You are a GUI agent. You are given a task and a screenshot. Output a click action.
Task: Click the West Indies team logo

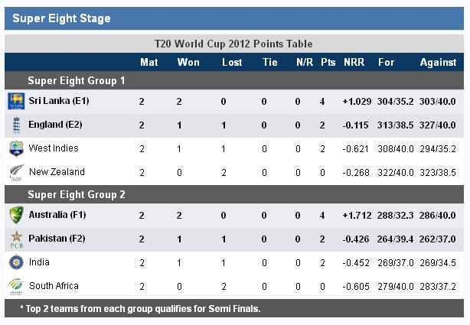16,149
